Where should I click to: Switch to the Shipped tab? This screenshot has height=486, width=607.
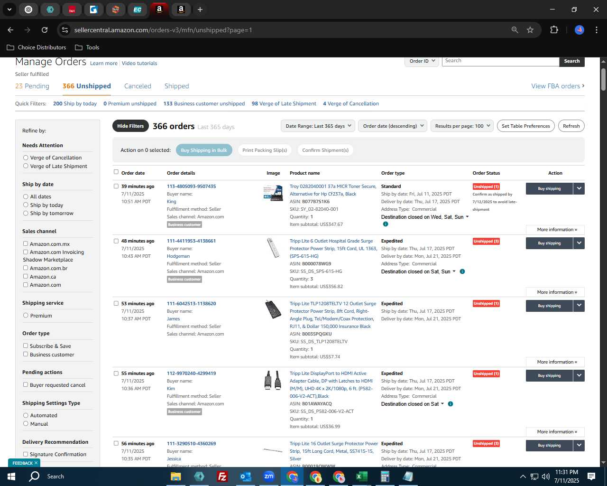176,86
